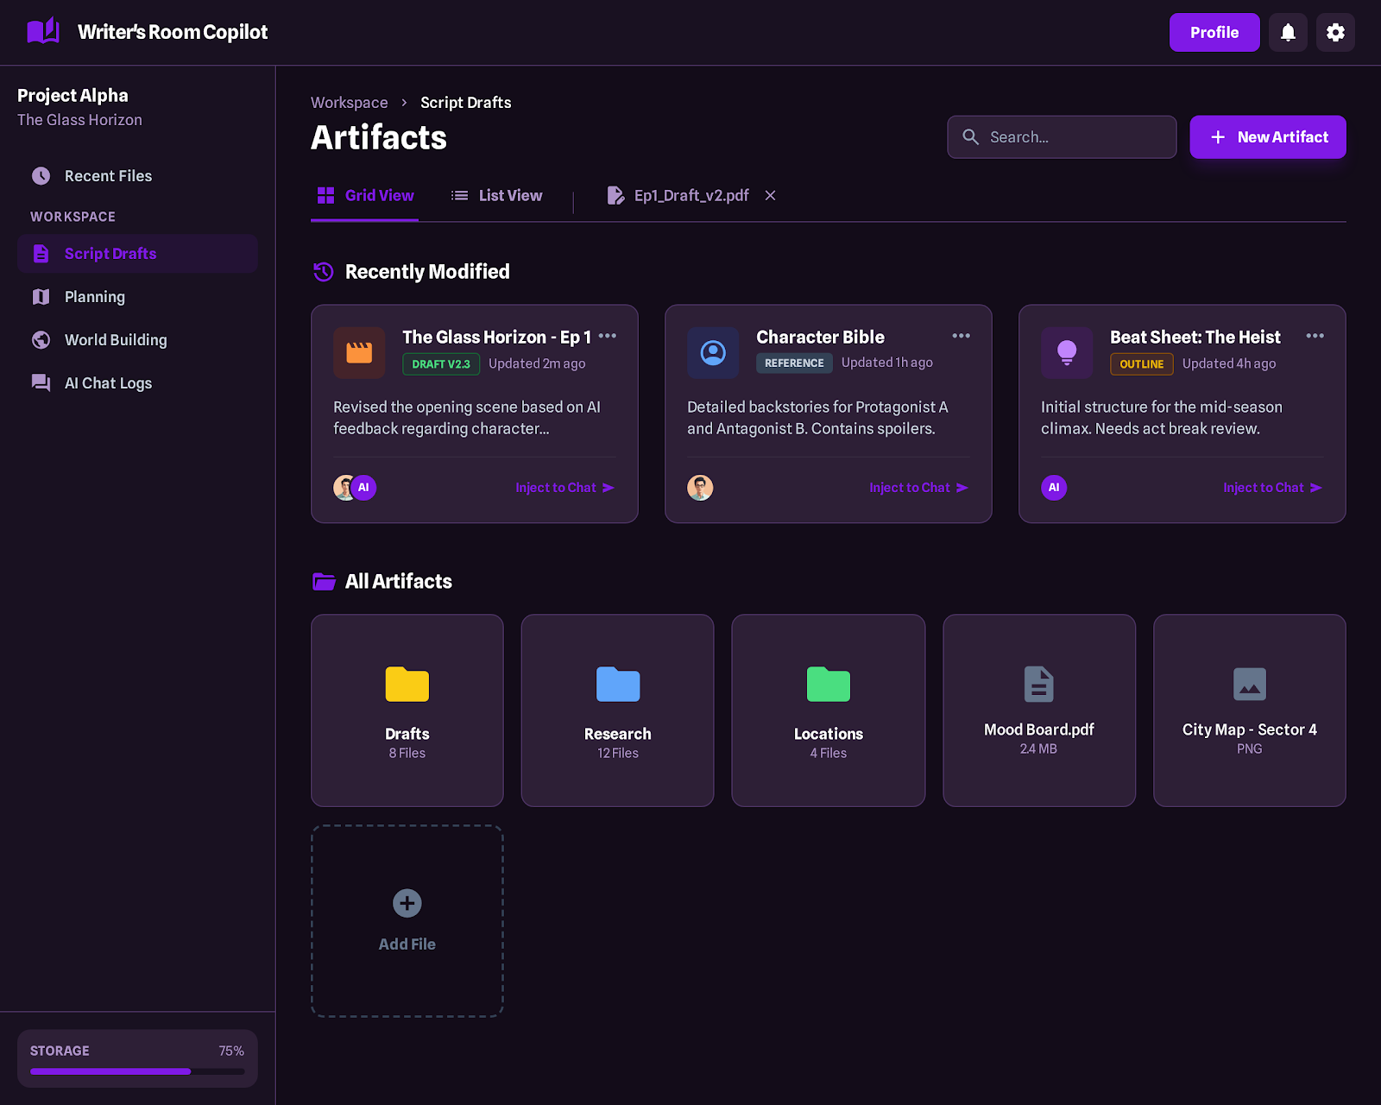The width and height of the screenshot is (1381, 1105).
Task: Open settings via the gear icon
Action: pyautogui.click(x=1335, y=33)
